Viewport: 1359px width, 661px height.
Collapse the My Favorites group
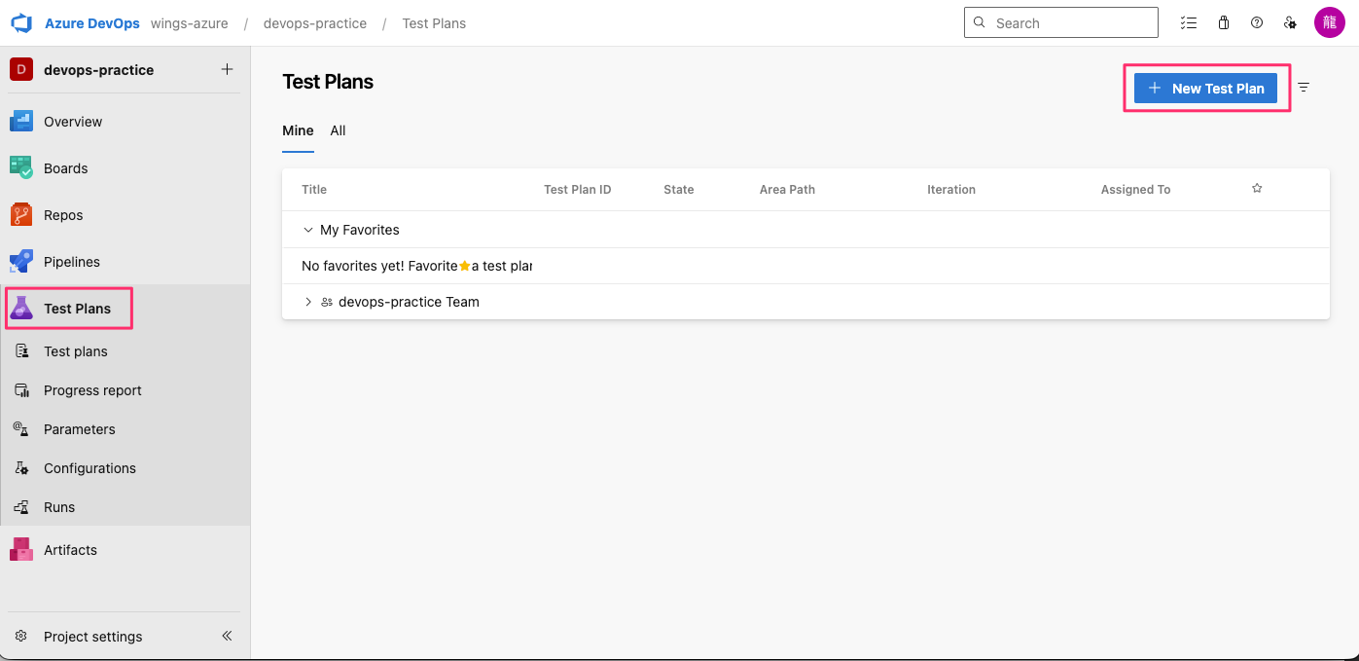pos(308,230)
